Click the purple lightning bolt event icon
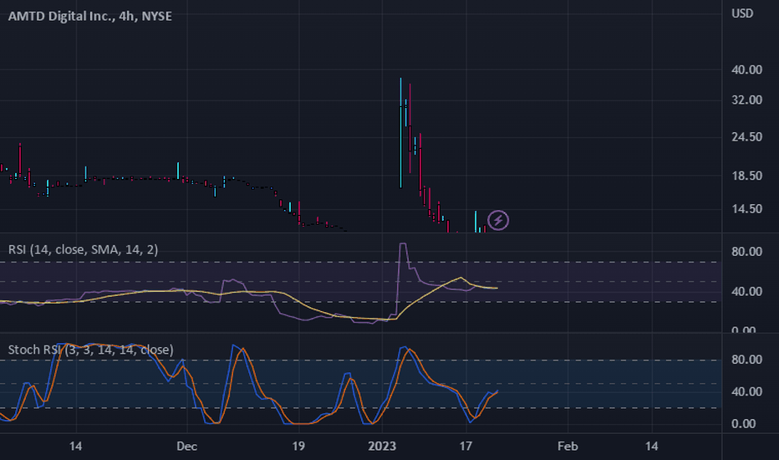This screenshot has width=779, height=460. (498, 220)
